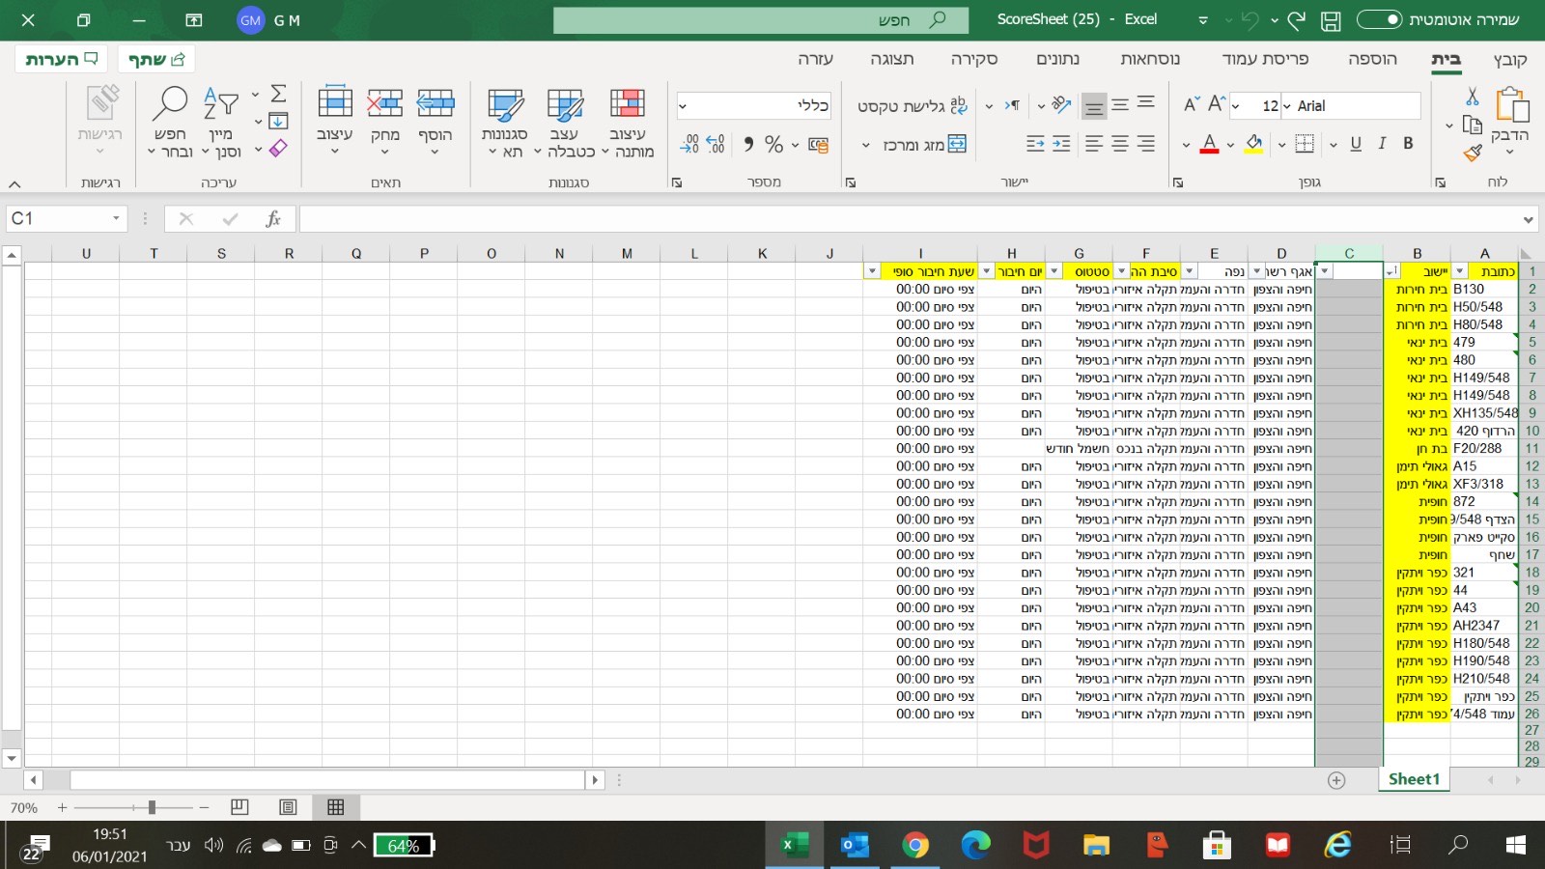Click the Insert Function fx icon

[x=273, y=219]
